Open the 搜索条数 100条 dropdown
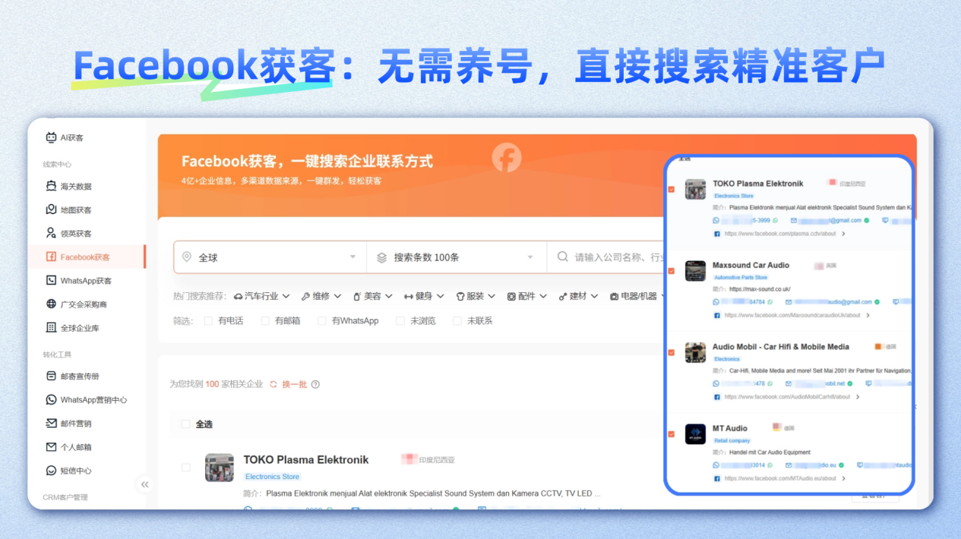This screenshot has width=961, height=539. tap(457, 257)
